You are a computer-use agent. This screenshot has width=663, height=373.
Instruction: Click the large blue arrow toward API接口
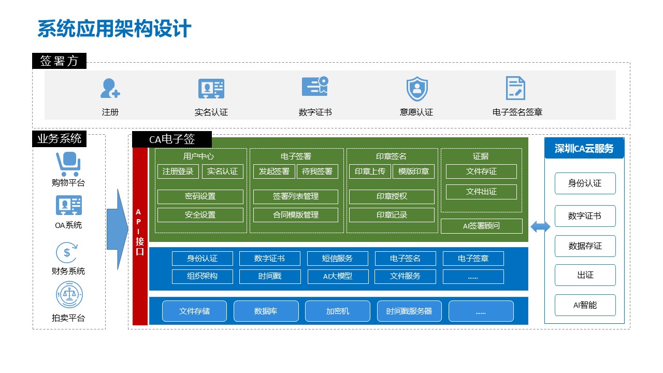pyautogui.click(x=117, y=229)
